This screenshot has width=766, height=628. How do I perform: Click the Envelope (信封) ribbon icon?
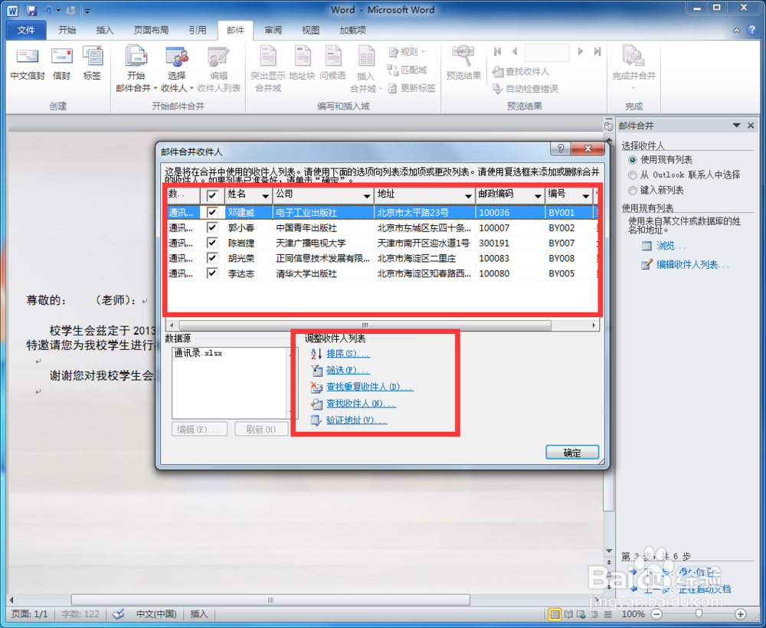[x=61, y=64]
